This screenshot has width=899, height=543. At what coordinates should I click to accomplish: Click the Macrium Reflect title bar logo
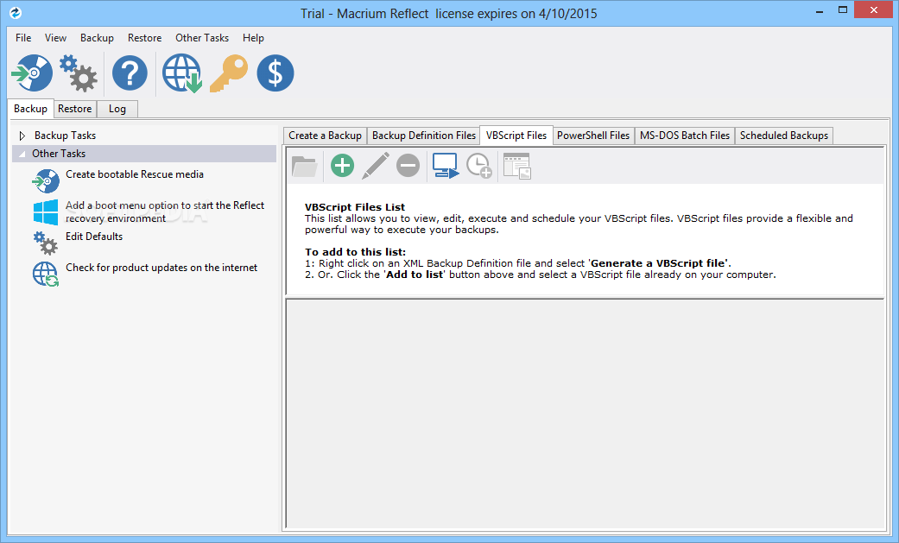(16, 13)
